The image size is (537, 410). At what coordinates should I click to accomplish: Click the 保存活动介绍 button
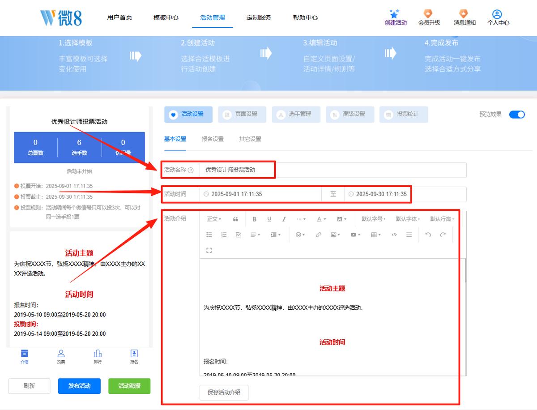click(x=224, y=392)
